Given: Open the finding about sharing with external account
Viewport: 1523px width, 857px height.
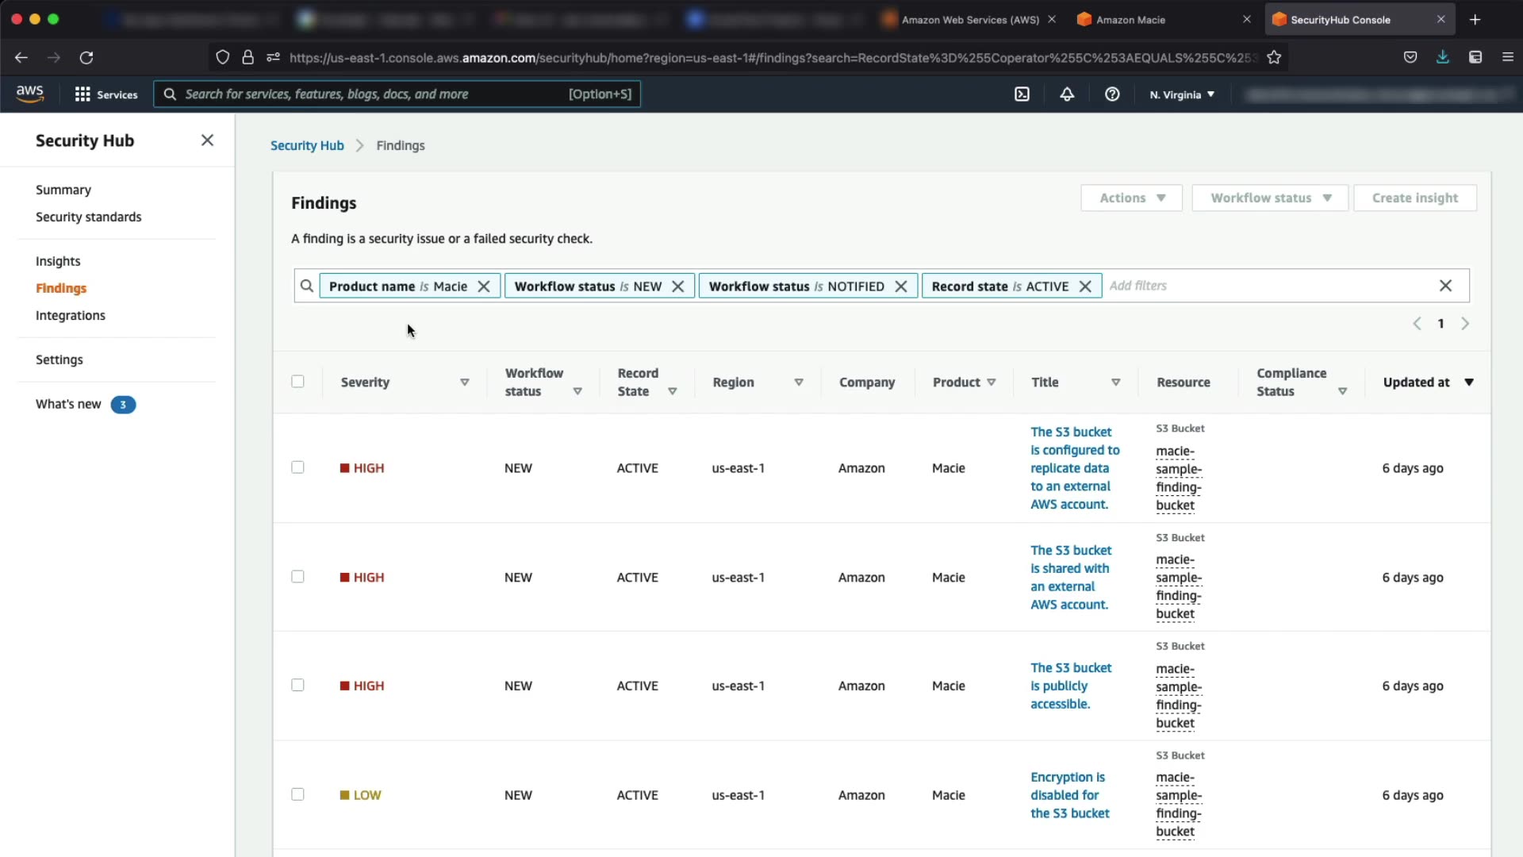Looking at the screenshot, I should click(x=1070, y=577).
